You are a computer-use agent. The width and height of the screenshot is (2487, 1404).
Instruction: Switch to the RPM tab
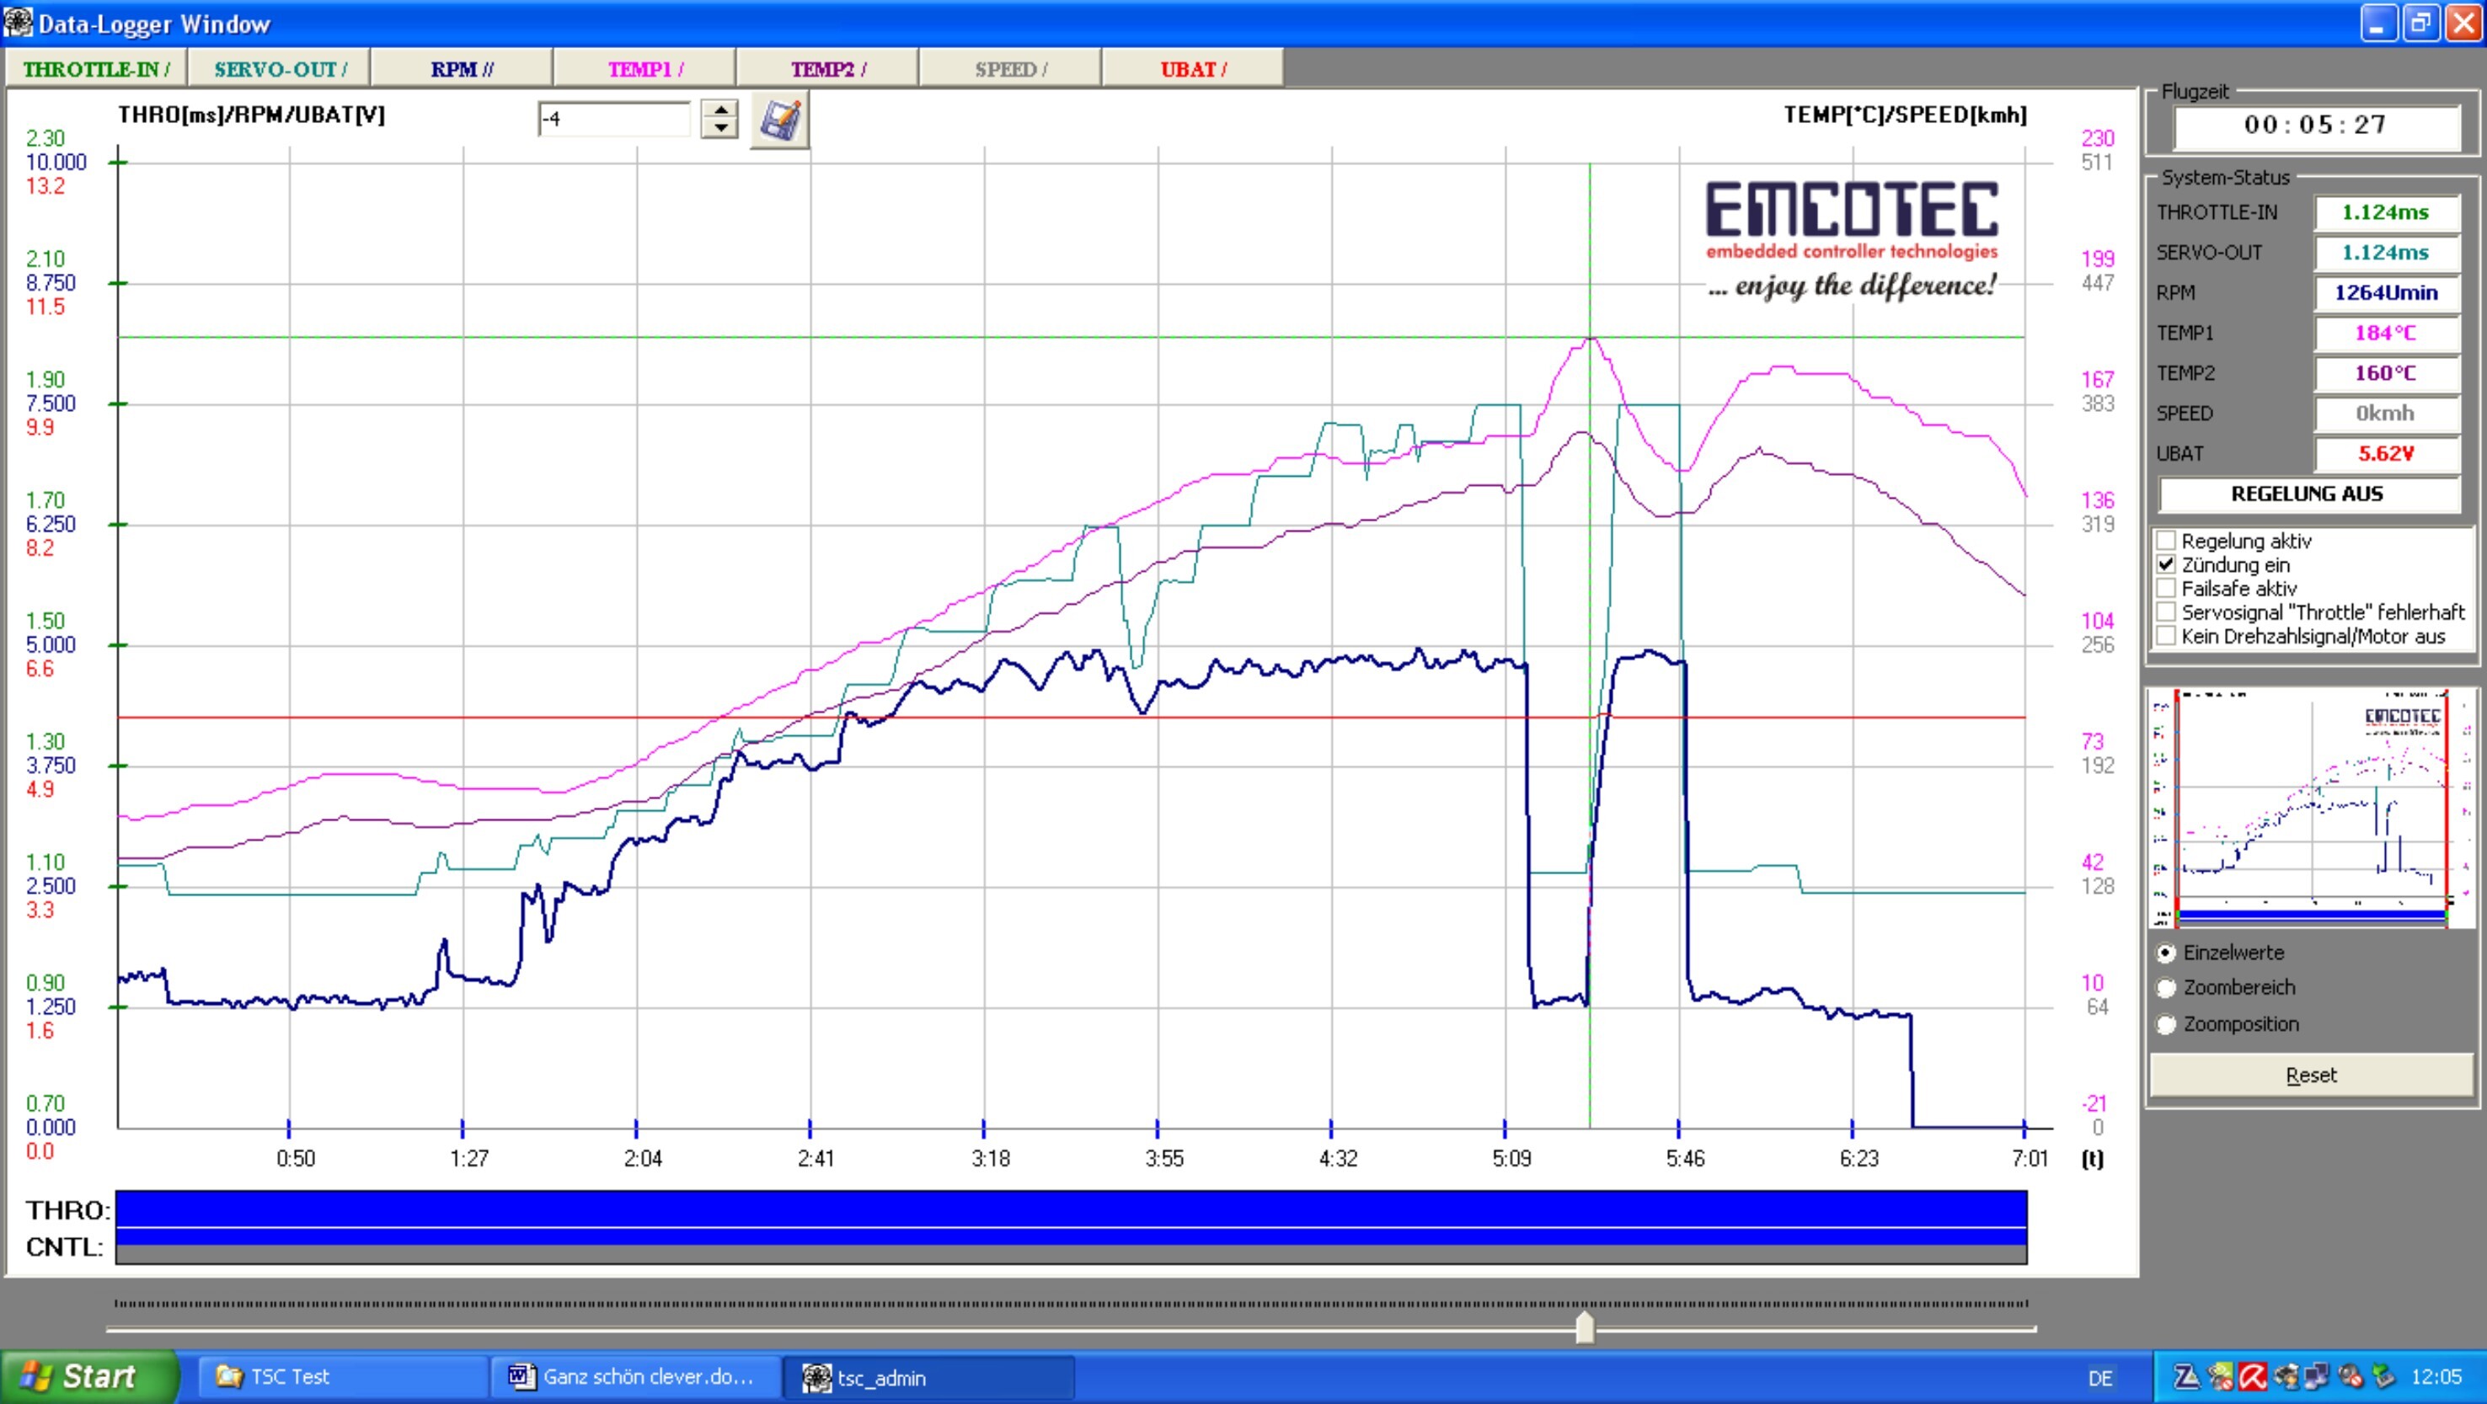click(x=462, y=69)
